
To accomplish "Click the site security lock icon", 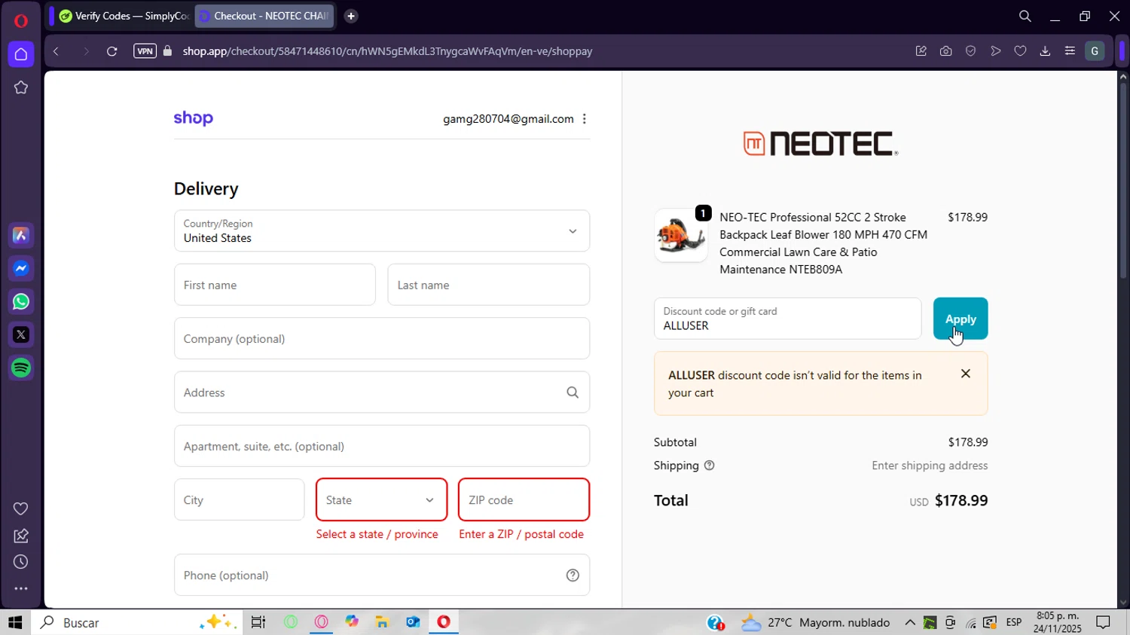I will pos(167,51).
